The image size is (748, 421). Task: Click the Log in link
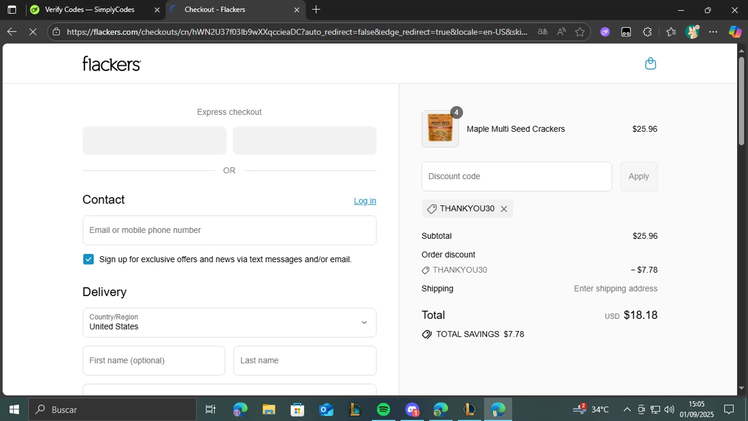pyautogui.click(x=365, y=201)
